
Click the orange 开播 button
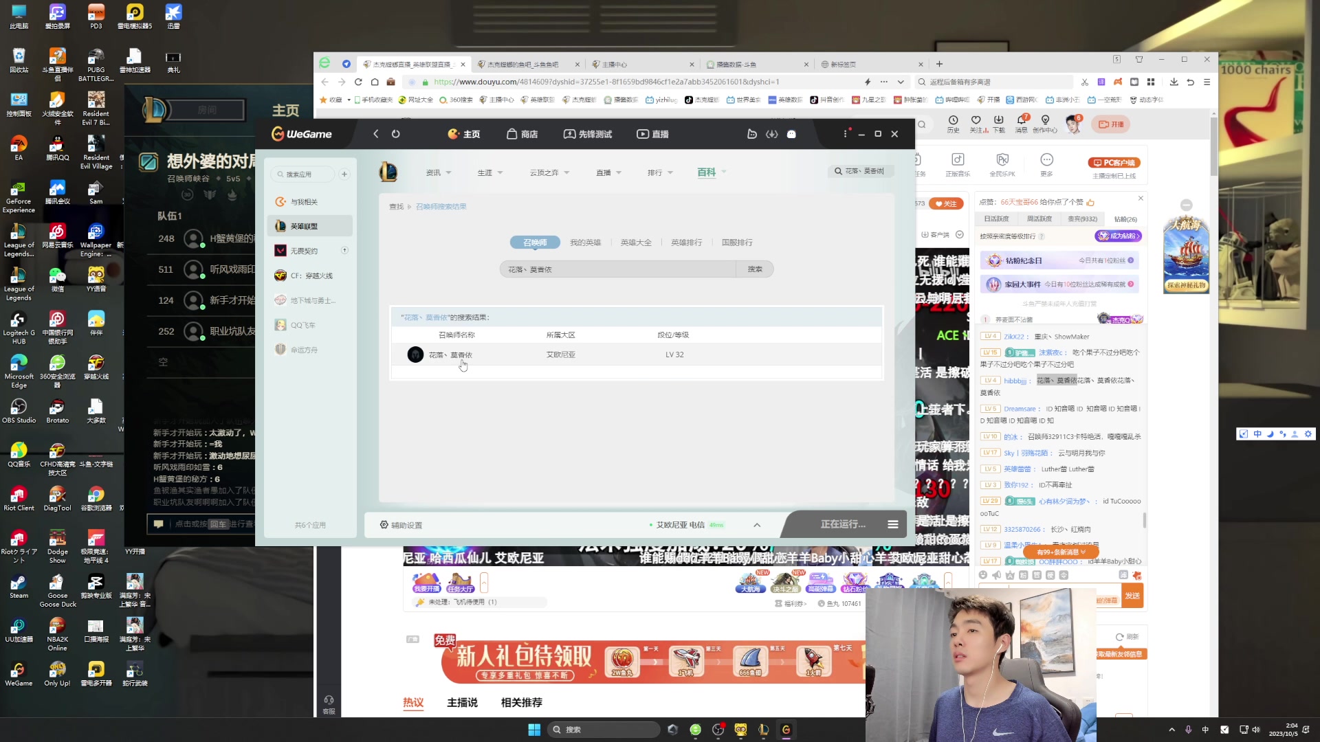click(1112, 124)
